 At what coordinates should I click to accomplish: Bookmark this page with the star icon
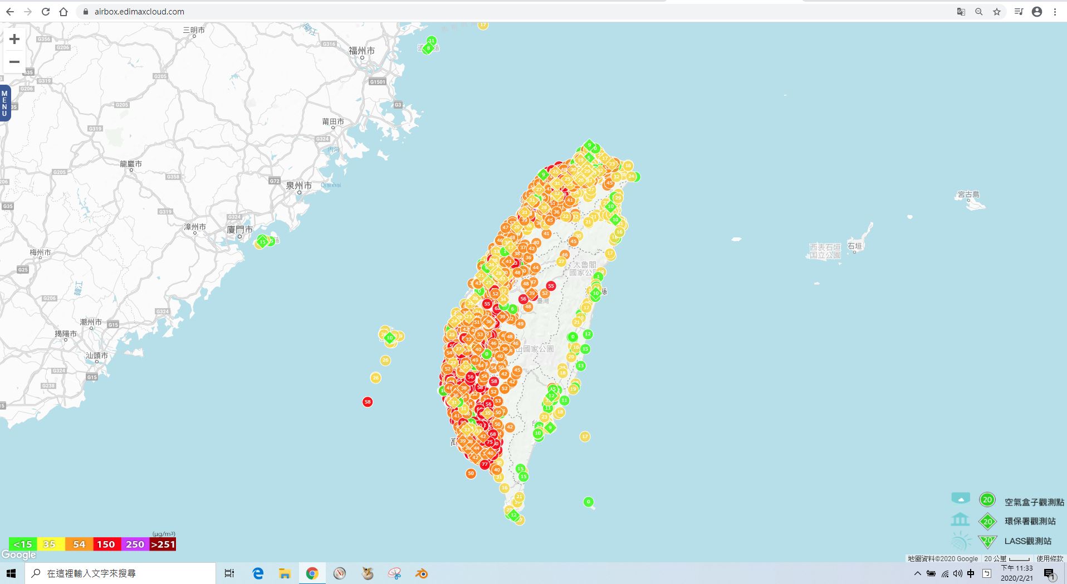click(997, 12)
